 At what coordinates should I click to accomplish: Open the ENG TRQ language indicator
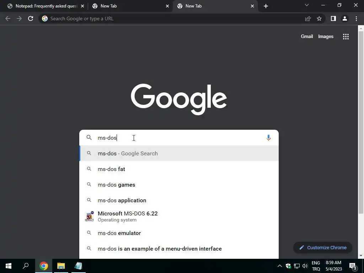click(x=316, y=266)
